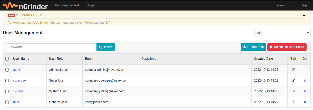This screenshot has width=313, height=110.
Task: Edit the admin user row
Action: point(293,70)
